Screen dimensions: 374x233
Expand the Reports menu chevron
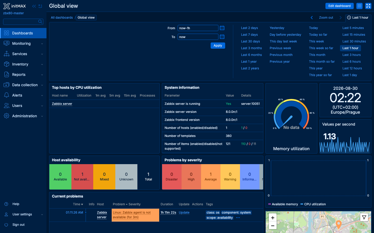(x=42, y=75)
